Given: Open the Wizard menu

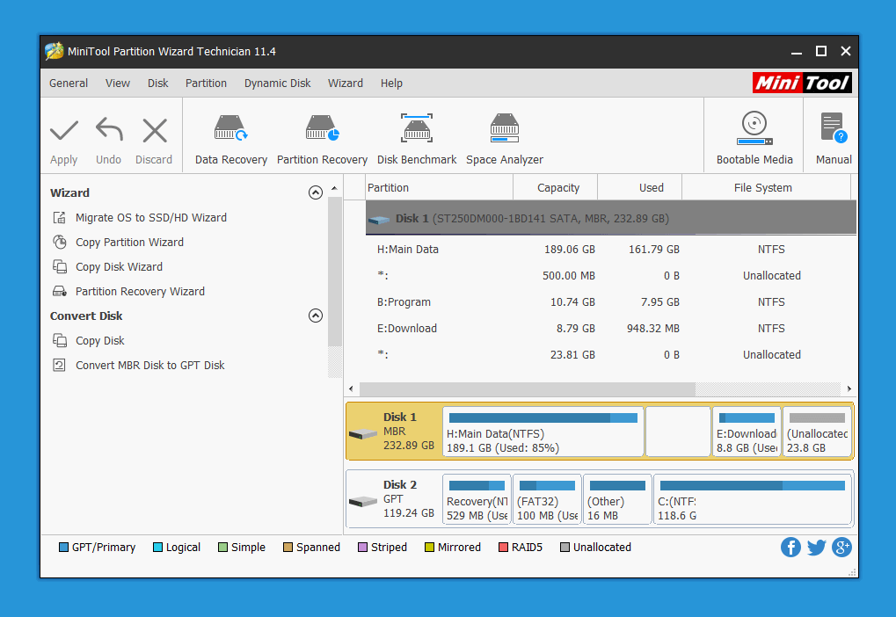Looking at the screenshot, I should click(x=346, y=83).
